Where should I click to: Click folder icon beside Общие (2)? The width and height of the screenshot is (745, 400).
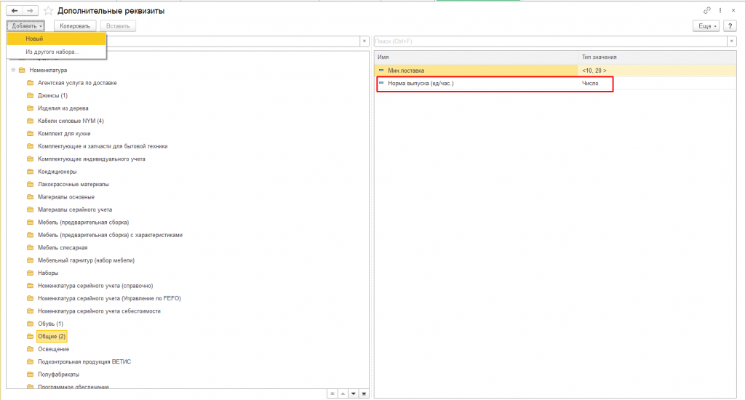31,336
